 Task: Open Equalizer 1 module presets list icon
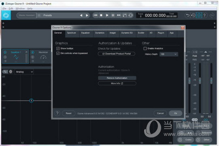[x=5, y=61]
